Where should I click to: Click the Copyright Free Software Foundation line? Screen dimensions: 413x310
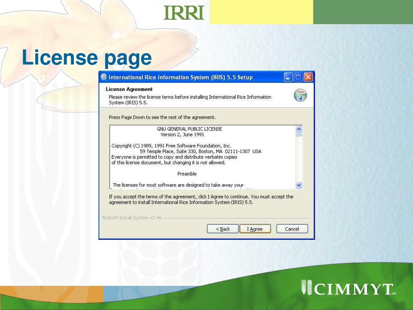pos(171,146)
